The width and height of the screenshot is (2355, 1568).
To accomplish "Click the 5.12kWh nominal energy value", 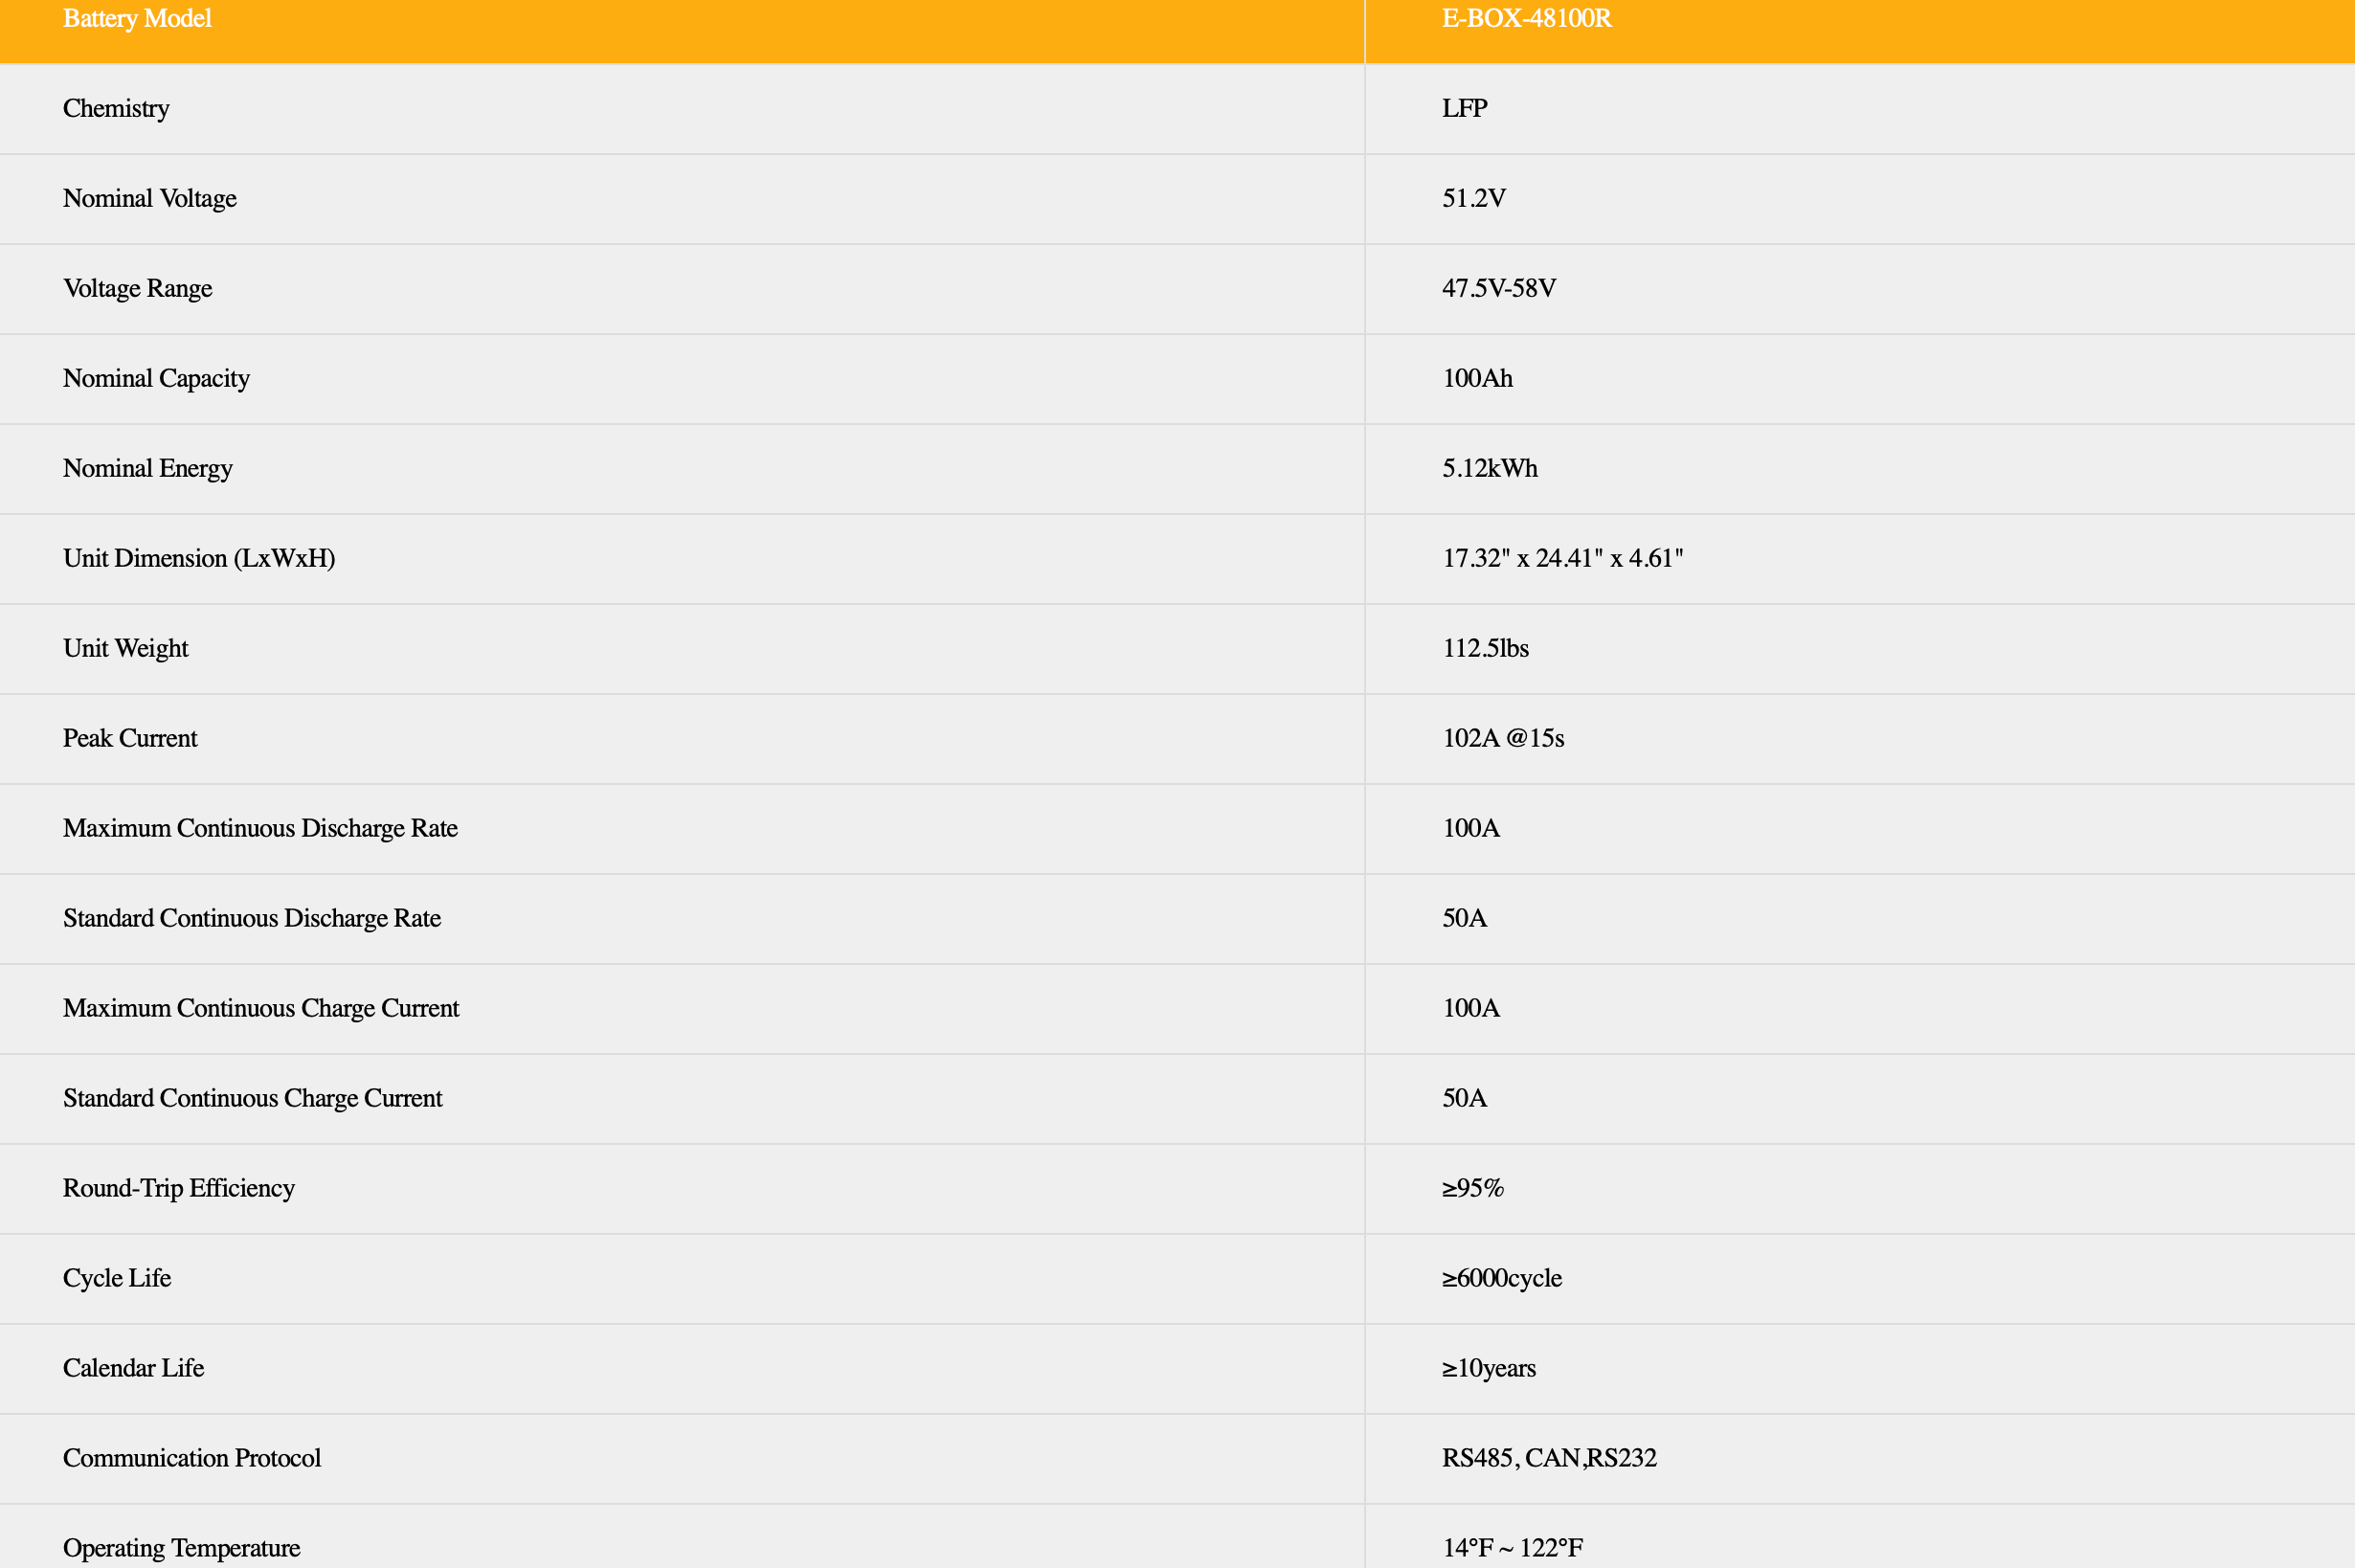I will point(1489,468).
